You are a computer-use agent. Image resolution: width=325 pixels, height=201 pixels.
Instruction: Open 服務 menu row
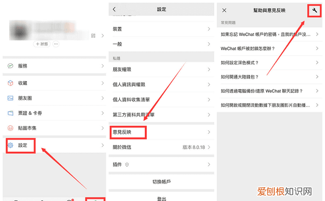click(x=54, y=66)
